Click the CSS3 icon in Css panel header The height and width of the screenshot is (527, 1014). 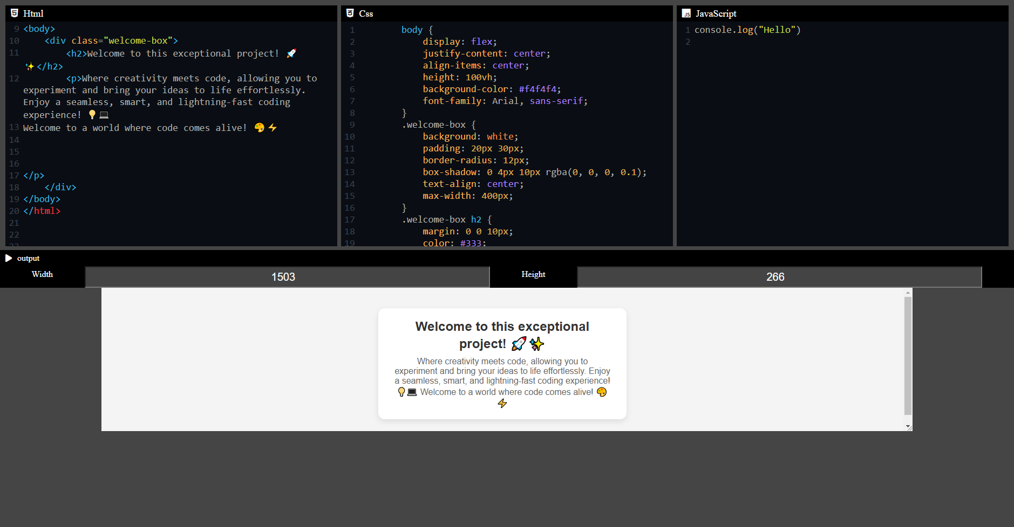tap(350, 13)
